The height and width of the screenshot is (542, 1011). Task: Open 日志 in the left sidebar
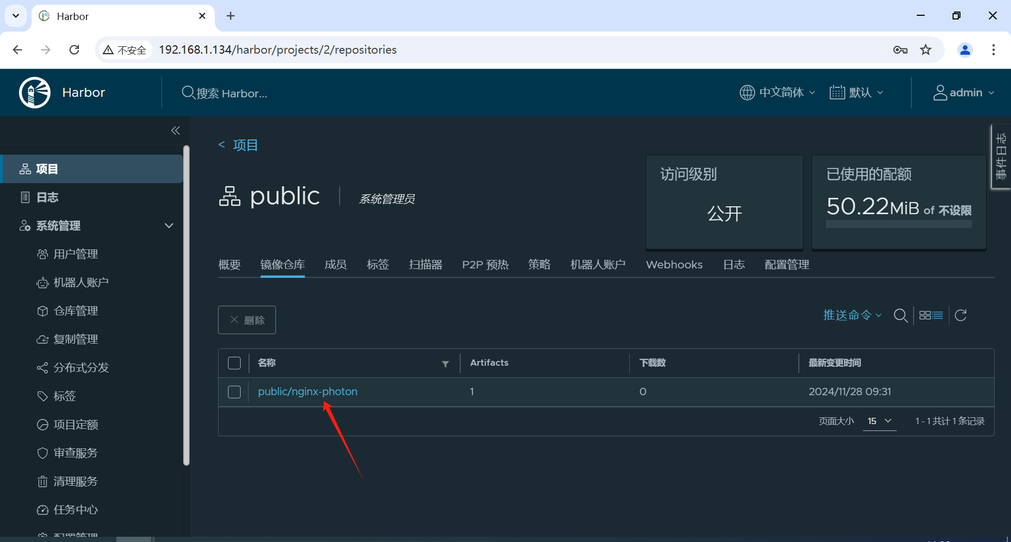point(47,197)
